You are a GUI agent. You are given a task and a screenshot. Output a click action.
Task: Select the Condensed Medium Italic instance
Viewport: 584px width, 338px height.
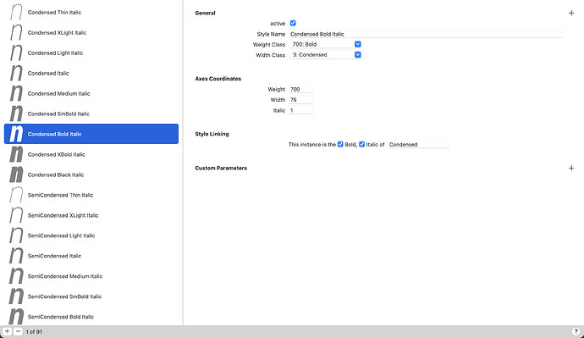pyautogui.click(x=91, y=93)
